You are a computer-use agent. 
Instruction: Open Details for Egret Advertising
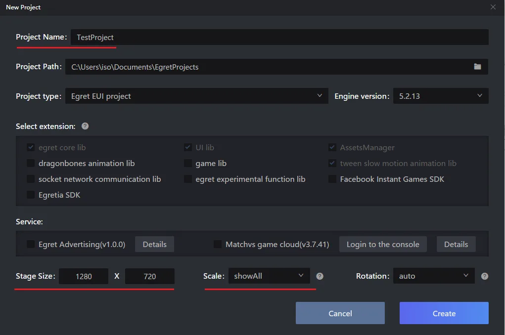[x=155, y=244]
